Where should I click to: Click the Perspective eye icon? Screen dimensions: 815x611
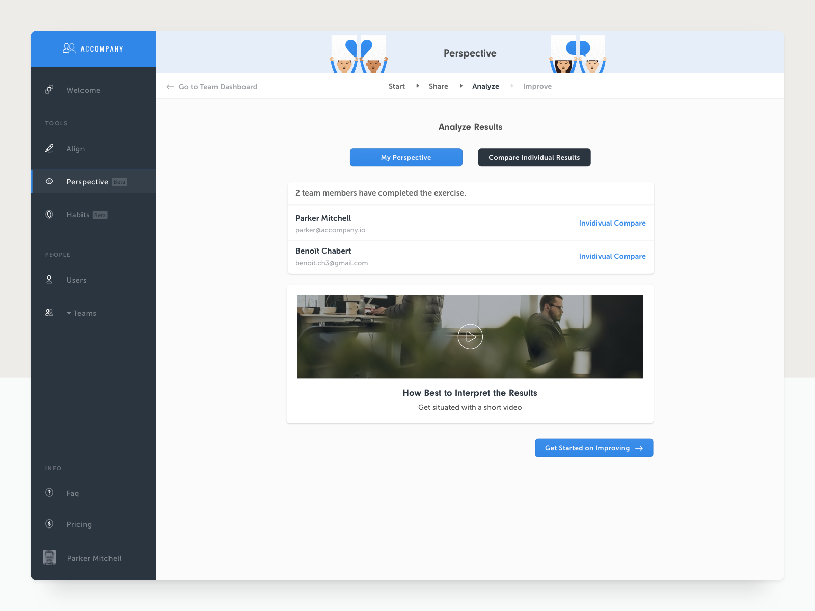click(x=49, y=181)
